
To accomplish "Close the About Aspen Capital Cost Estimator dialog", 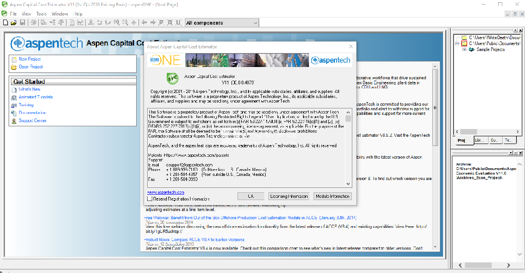I will coord(350,46).
